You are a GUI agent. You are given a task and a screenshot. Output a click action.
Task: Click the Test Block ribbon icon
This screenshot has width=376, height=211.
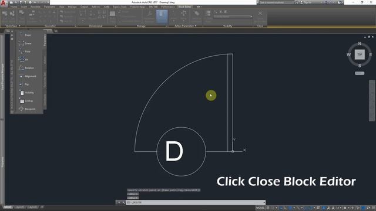21,16
